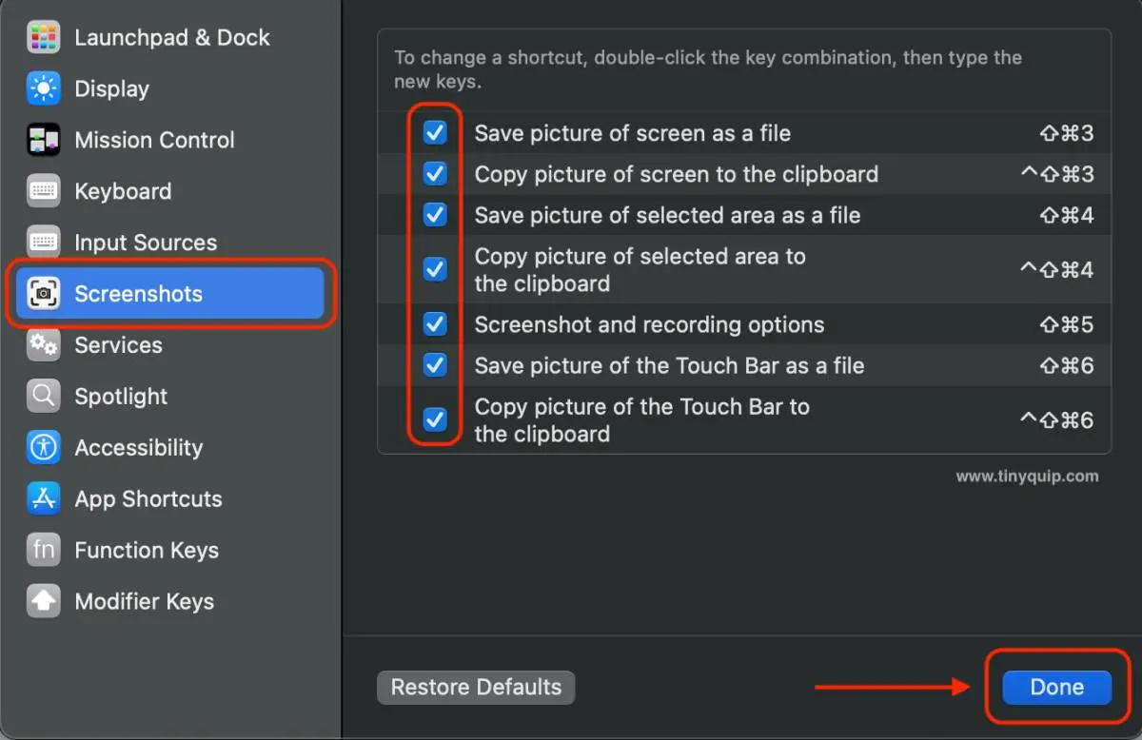Uncheck Copy picture of screen to the clipboard
The image size is (1142, 740).
pos(435,174)
